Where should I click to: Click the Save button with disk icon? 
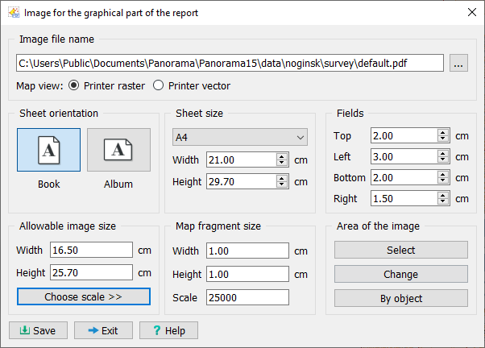pos(37,330)
